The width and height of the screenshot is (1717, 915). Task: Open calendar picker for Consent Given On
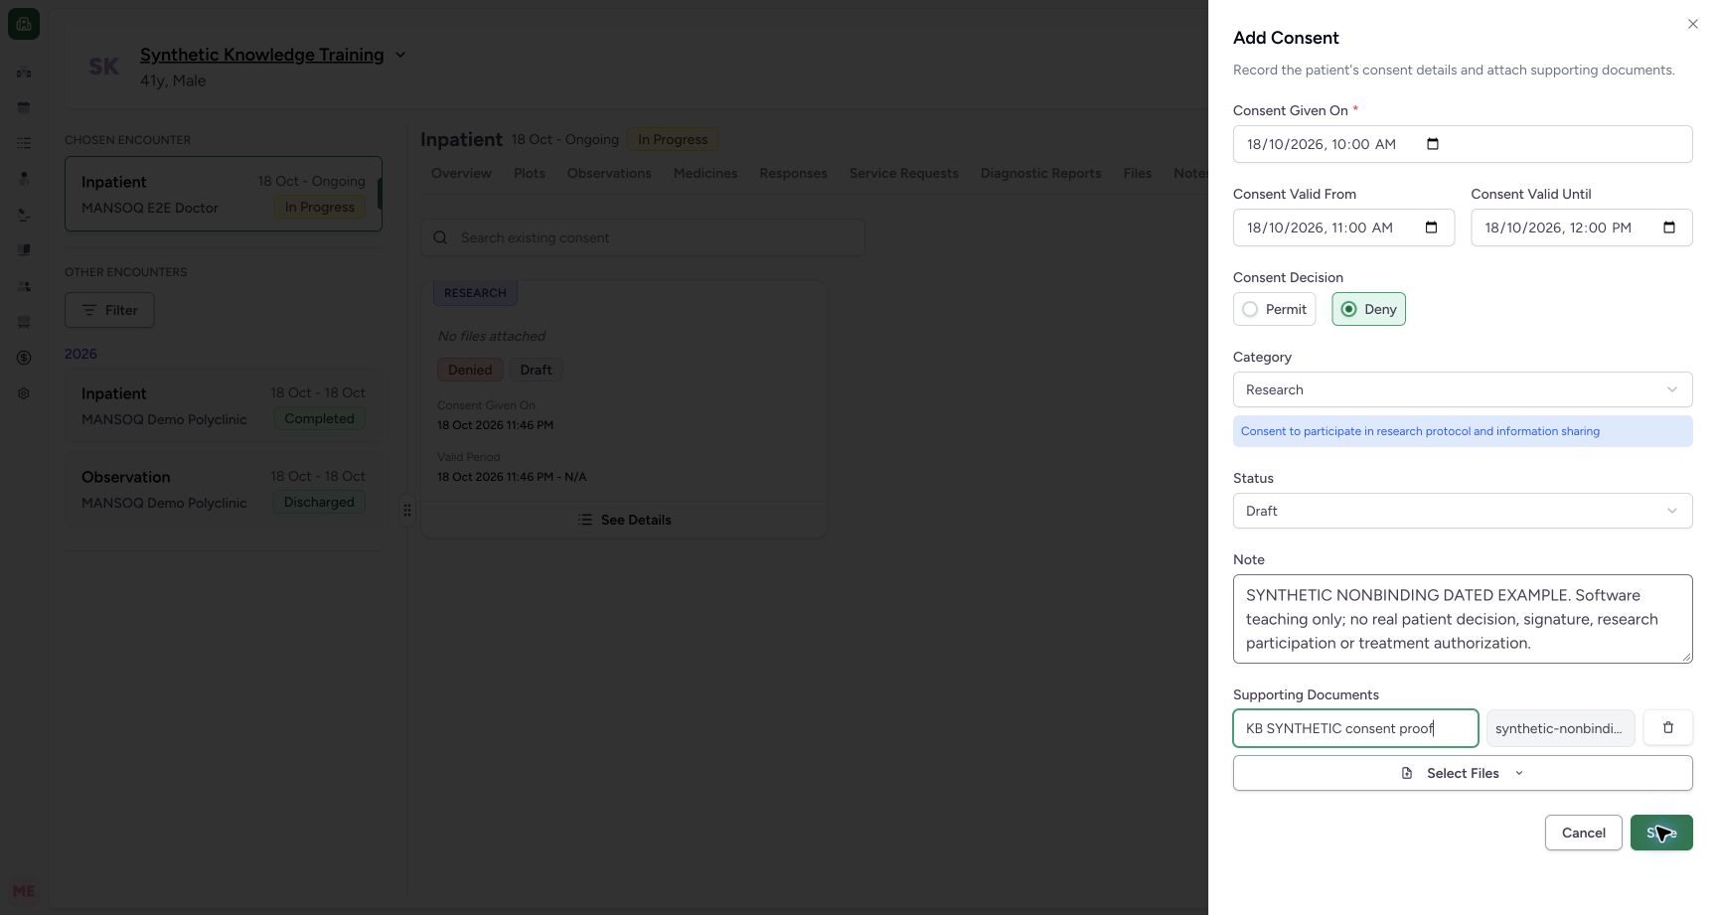pyautogui.click(x=1432, y=144)
